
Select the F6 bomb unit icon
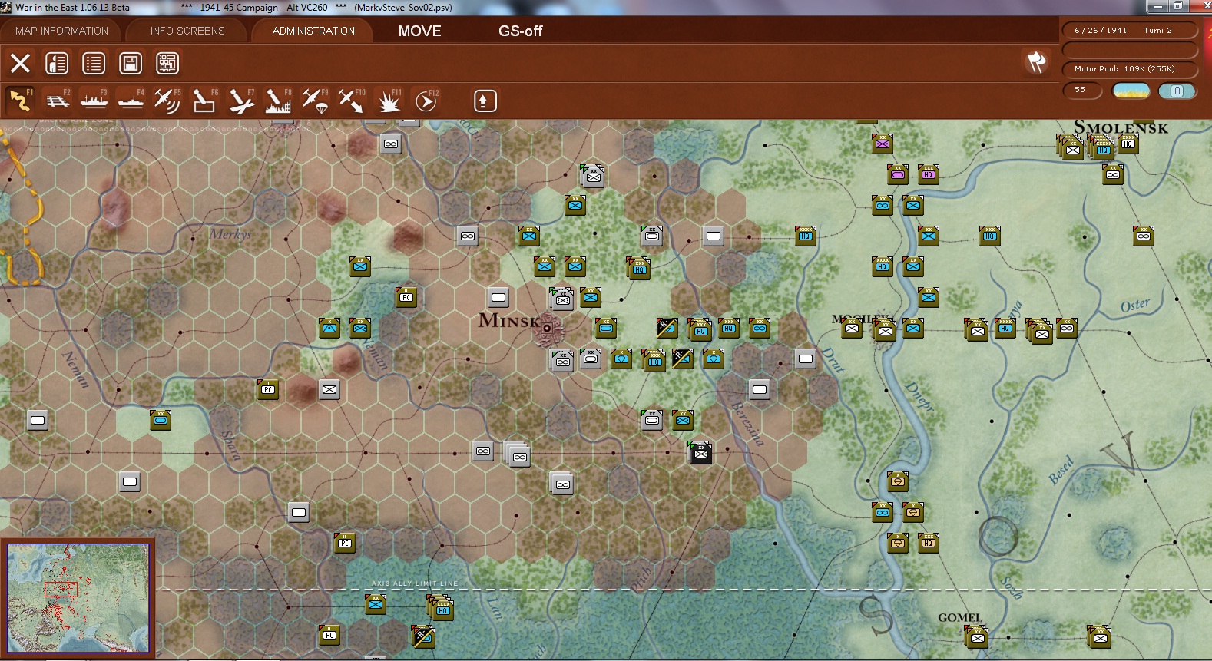pos(204,101)
